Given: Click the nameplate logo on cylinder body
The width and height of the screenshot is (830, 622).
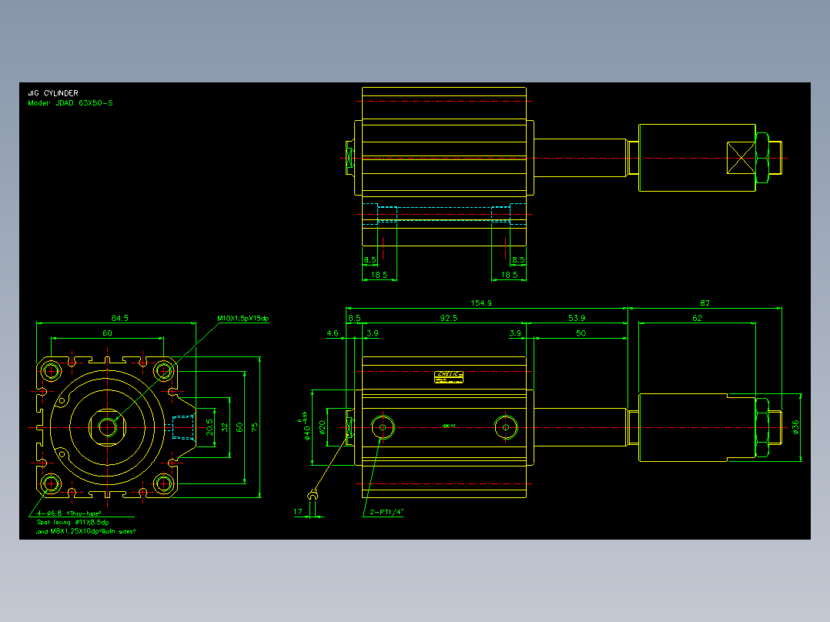Looking at the screenshot, I should pos(449,377).
